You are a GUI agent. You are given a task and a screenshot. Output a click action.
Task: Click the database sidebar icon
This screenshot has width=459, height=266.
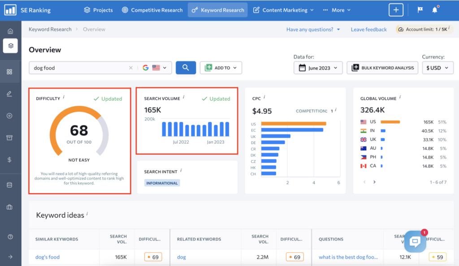[x=9, y=185]
